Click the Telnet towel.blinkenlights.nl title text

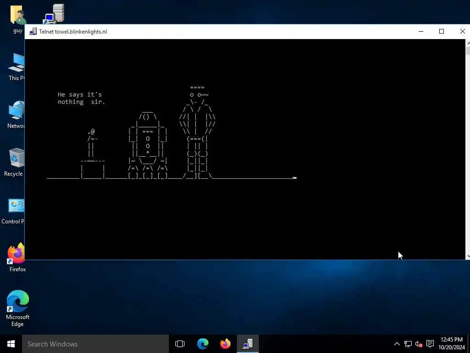[73, 32]
